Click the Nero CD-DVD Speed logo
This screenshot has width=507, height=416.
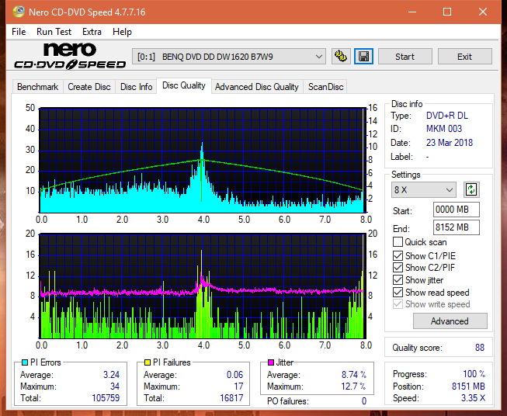pos(70,56)
